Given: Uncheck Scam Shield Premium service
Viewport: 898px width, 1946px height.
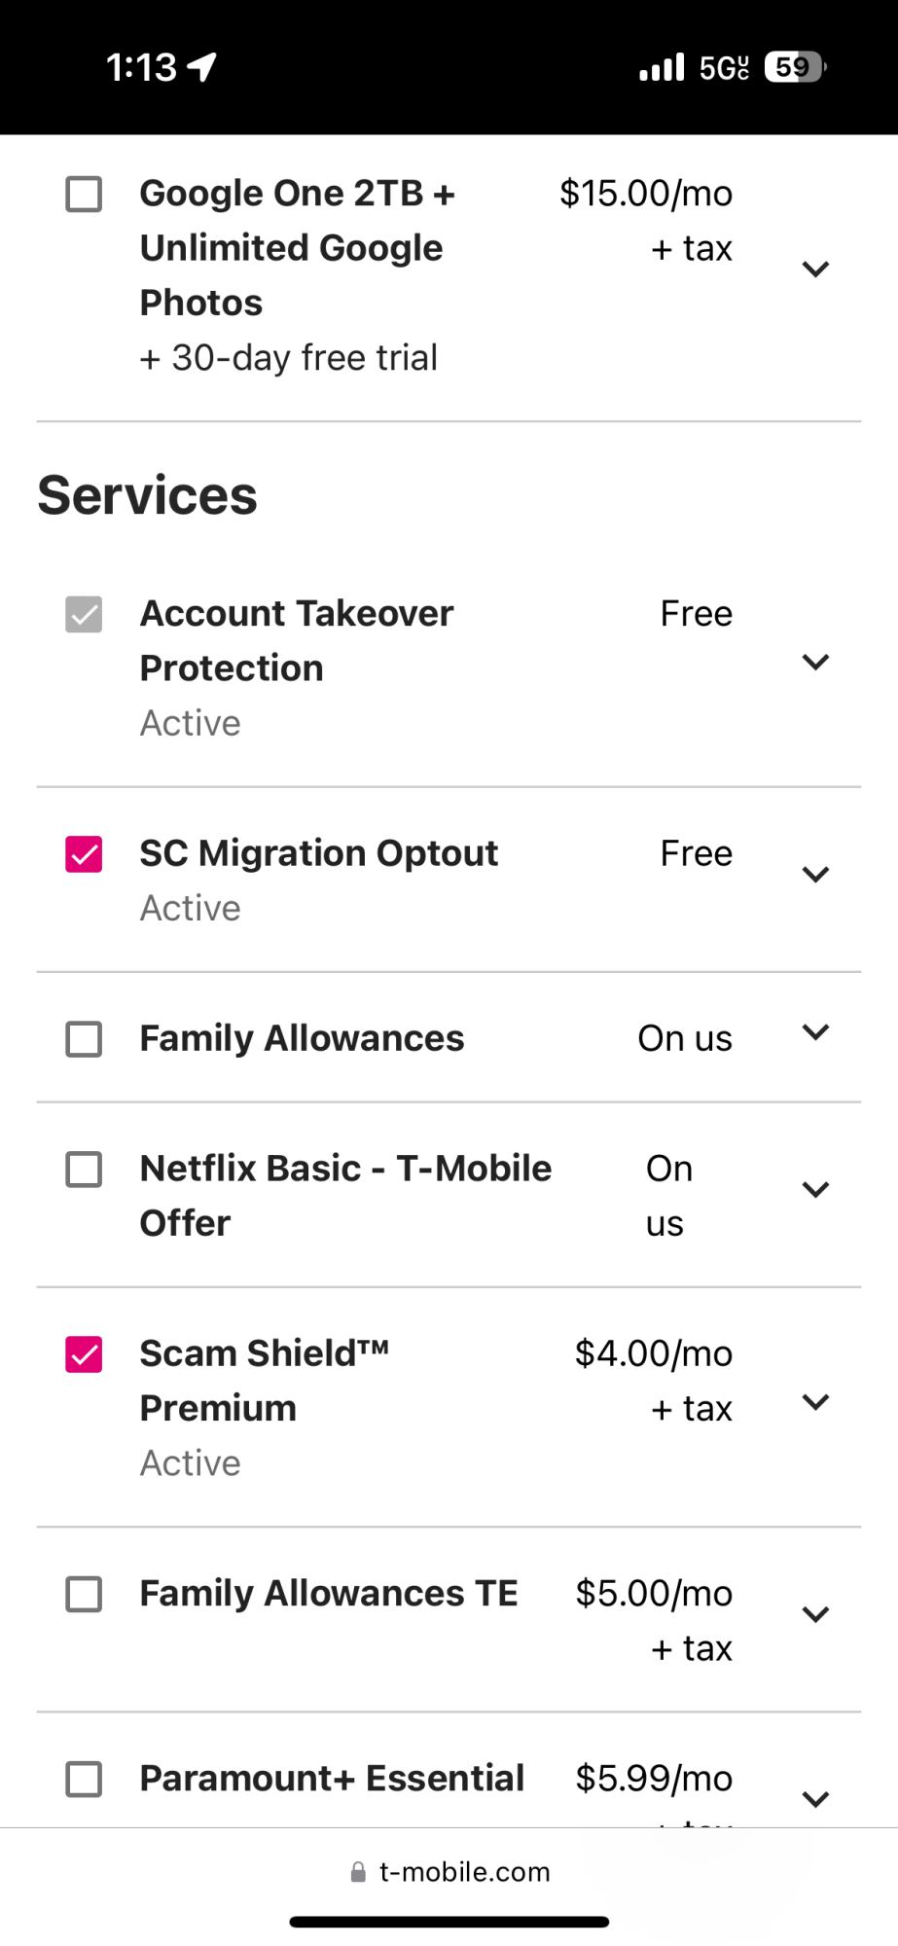Looking at the screenshot, I should (x=84, y=1353).
